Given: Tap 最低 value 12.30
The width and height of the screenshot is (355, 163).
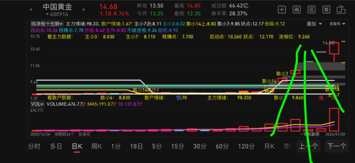Looking at the screenshot, I should click(194, 14).
